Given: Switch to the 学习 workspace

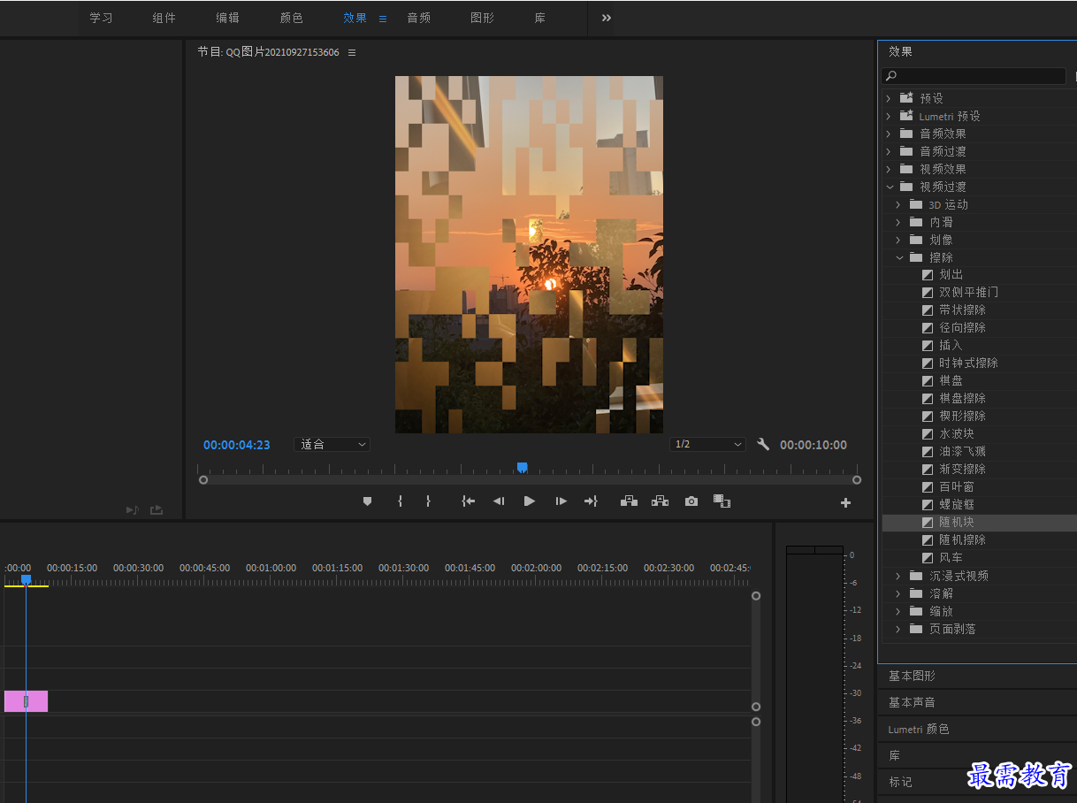Looking at the screenshot, I should pos(102,18).
